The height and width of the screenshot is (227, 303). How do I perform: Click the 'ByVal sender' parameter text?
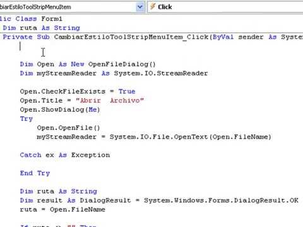pos(238,37)
